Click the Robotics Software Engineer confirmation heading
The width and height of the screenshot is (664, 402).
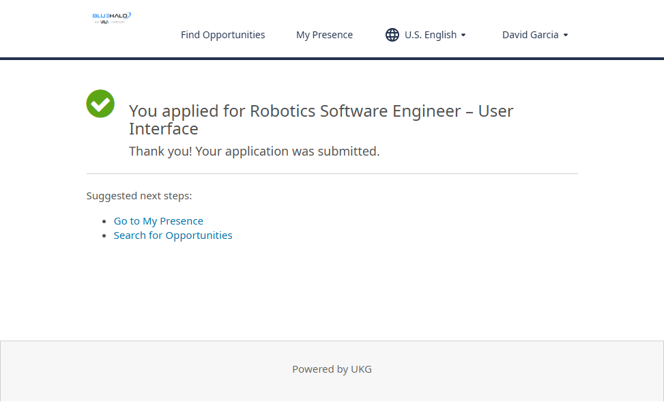(x=321, y=119)
